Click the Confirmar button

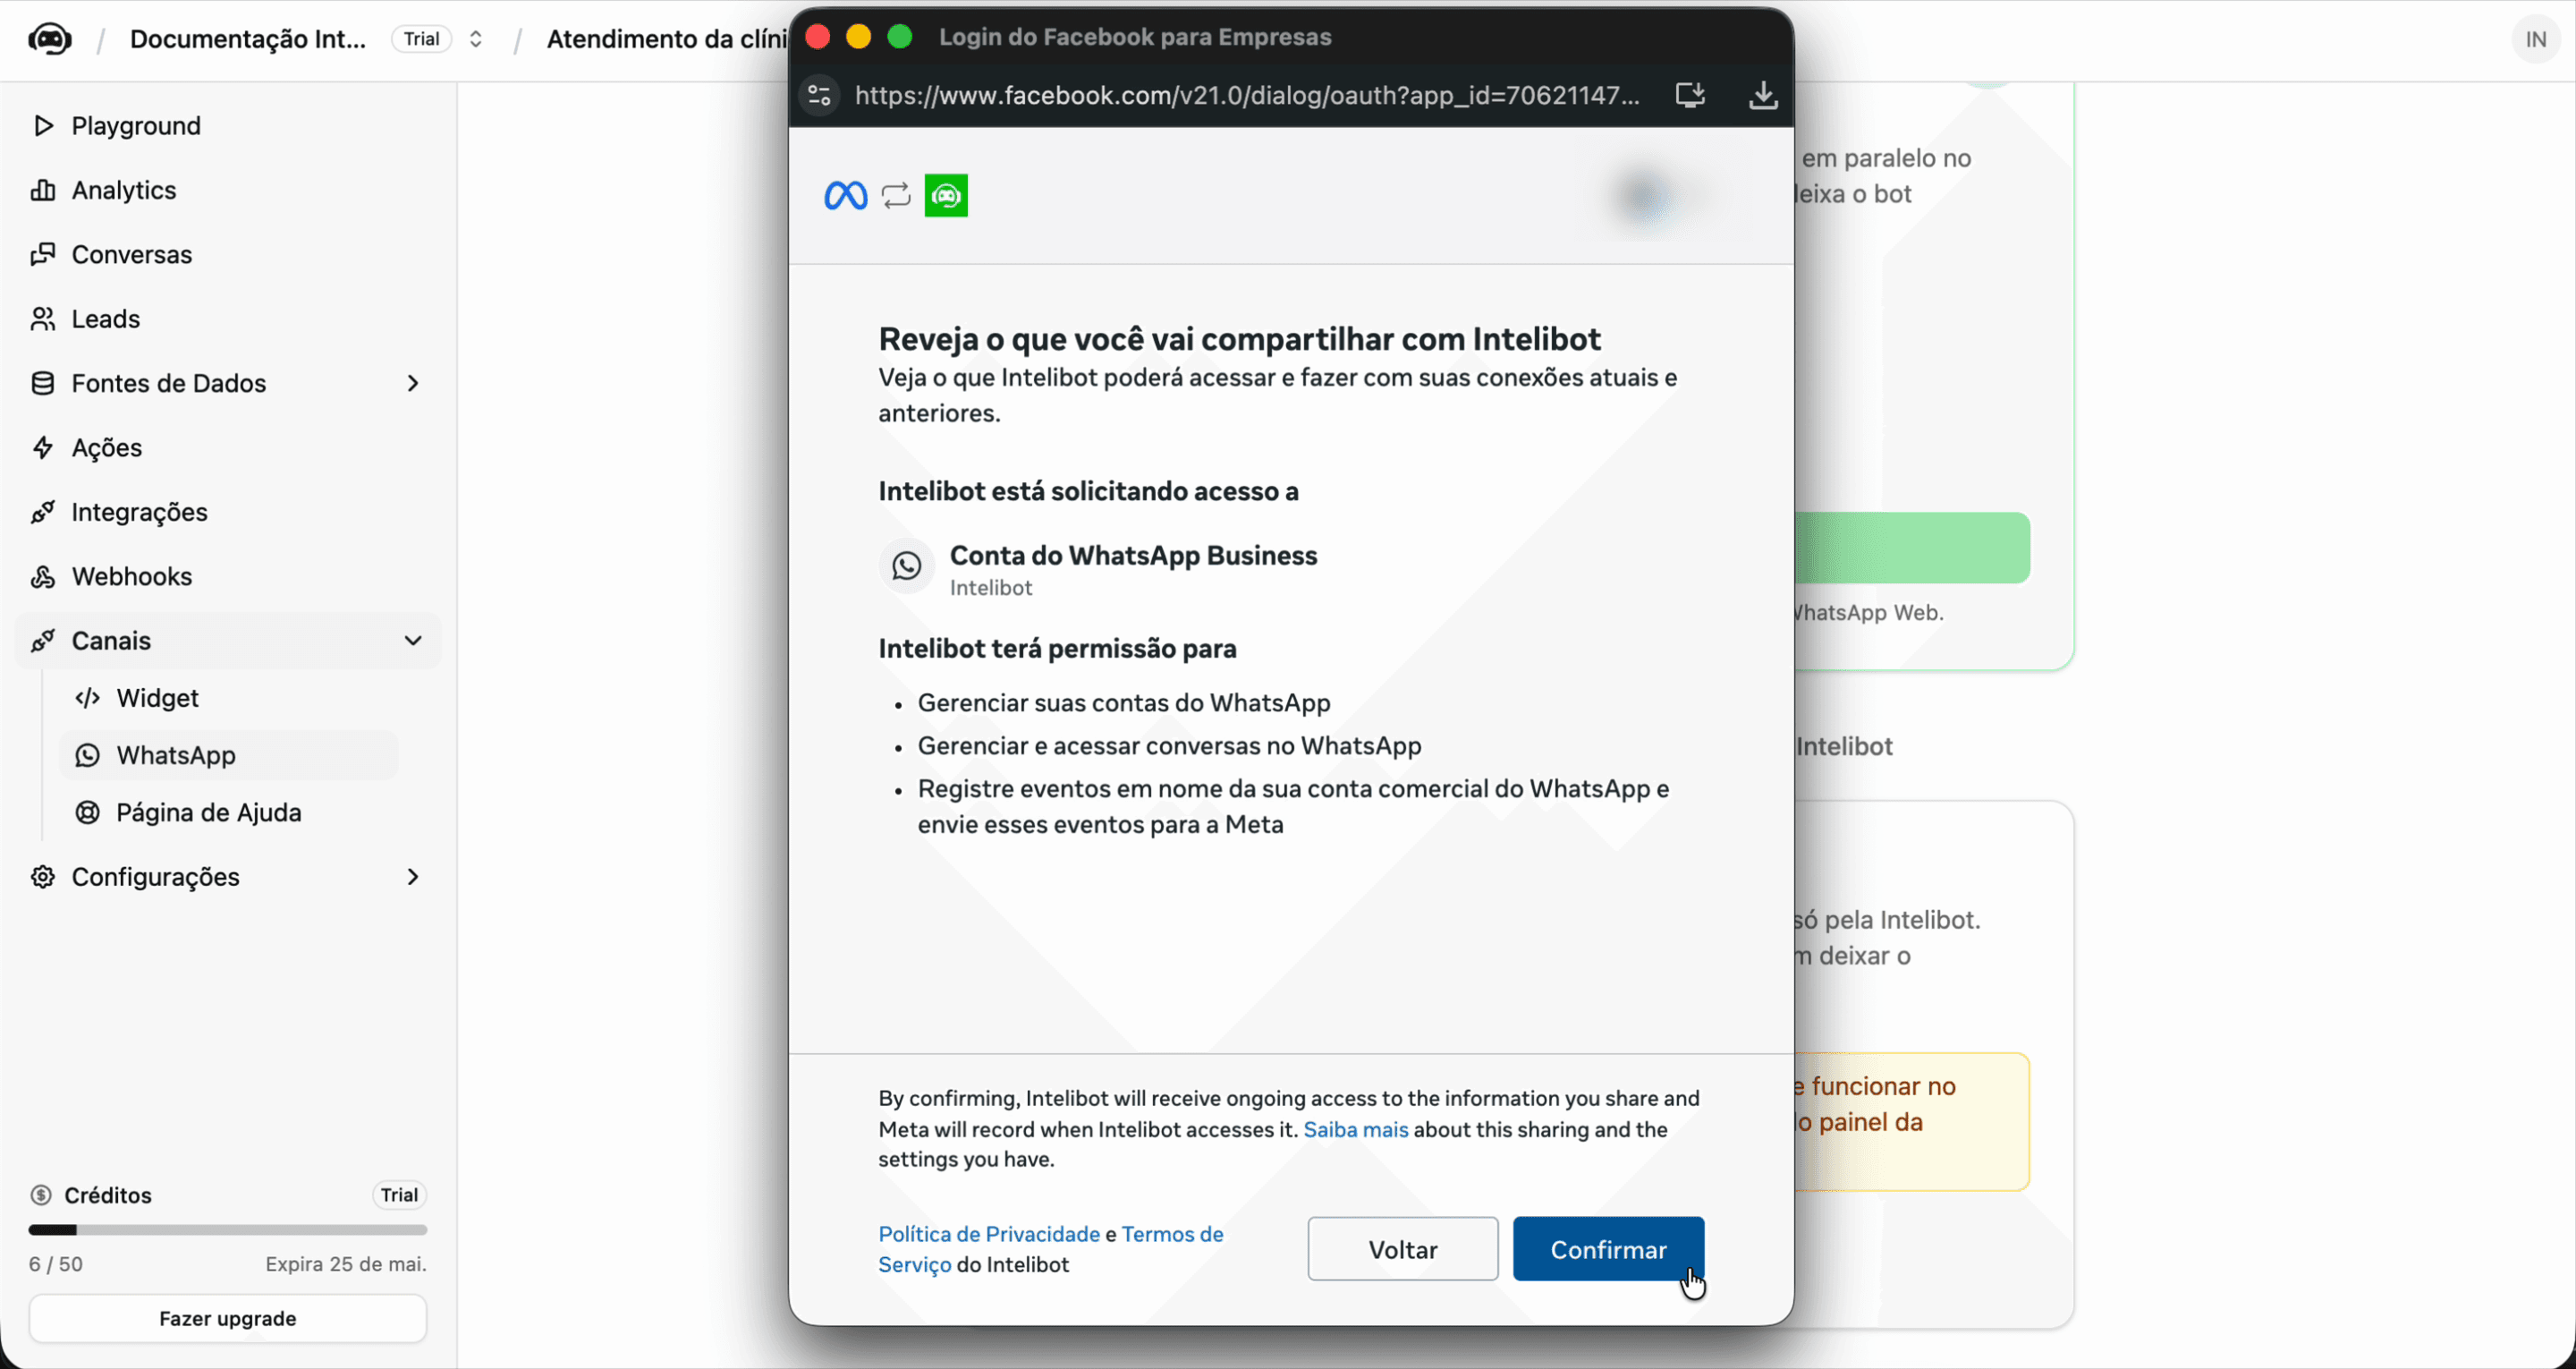point(1608,1249)
